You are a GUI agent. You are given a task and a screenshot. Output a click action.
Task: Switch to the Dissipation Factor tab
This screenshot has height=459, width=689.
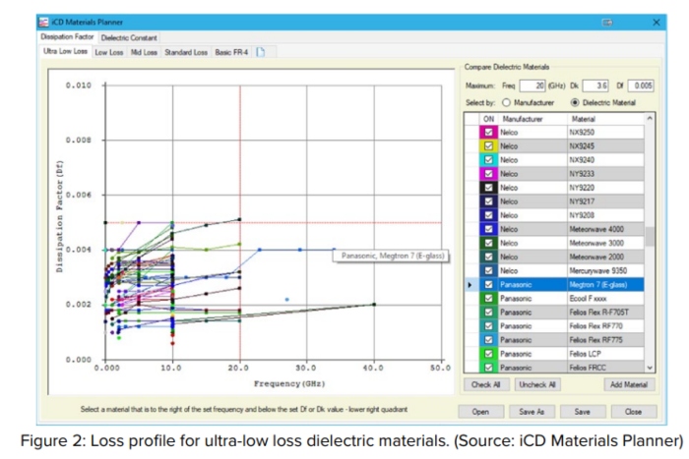[67, 37]
